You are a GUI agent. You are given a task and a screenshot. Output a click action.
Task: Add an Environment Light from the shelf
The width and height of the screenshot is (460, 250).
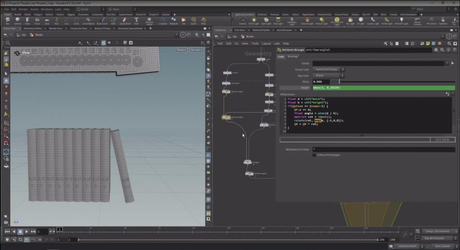click(337, 21)
